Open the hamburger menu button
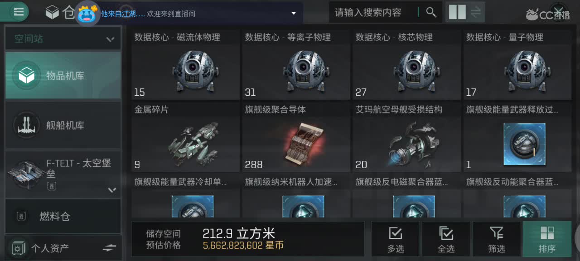Image resolution: width=580 pixels, height=261 pixels. pyautogui.click(x=18, y=12)
